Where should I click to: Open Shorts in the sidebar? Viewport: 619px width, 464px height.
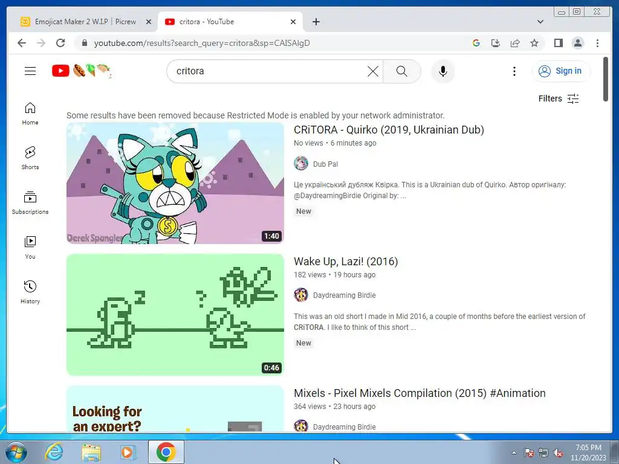(x=30, y=158)
